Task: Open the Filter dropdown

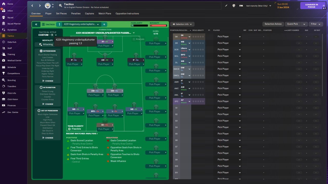Action: pos(316,24)
